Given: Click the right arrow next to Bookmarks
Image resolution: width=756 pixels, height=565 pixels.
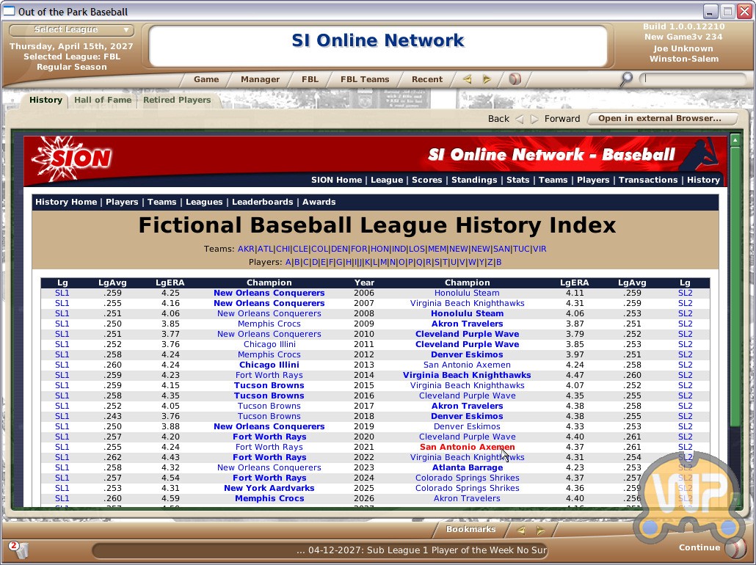Looking at the screenshot, I should coord(540,530).
